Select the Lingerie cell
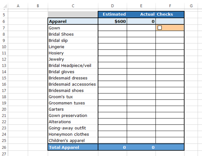Image resolution: width=202 pixels, height=156 pixels. tap(73, 47)
